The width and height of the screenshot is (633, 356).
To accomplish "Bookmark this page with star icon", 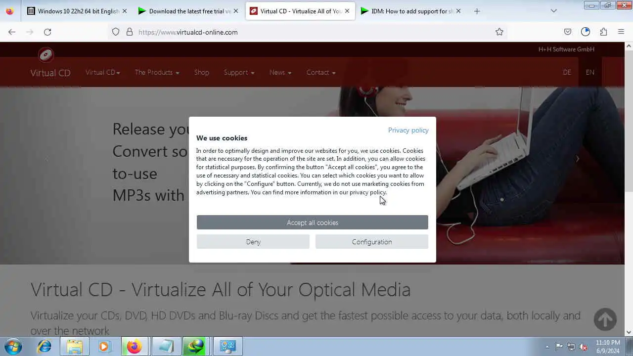I will point(499,32).
